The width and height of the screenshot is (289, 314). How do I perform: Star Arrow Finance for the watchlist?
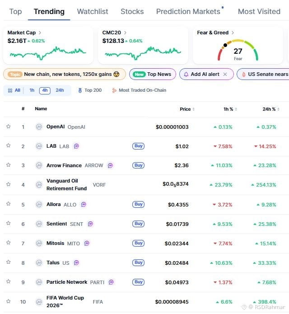(x=8, y=165)
